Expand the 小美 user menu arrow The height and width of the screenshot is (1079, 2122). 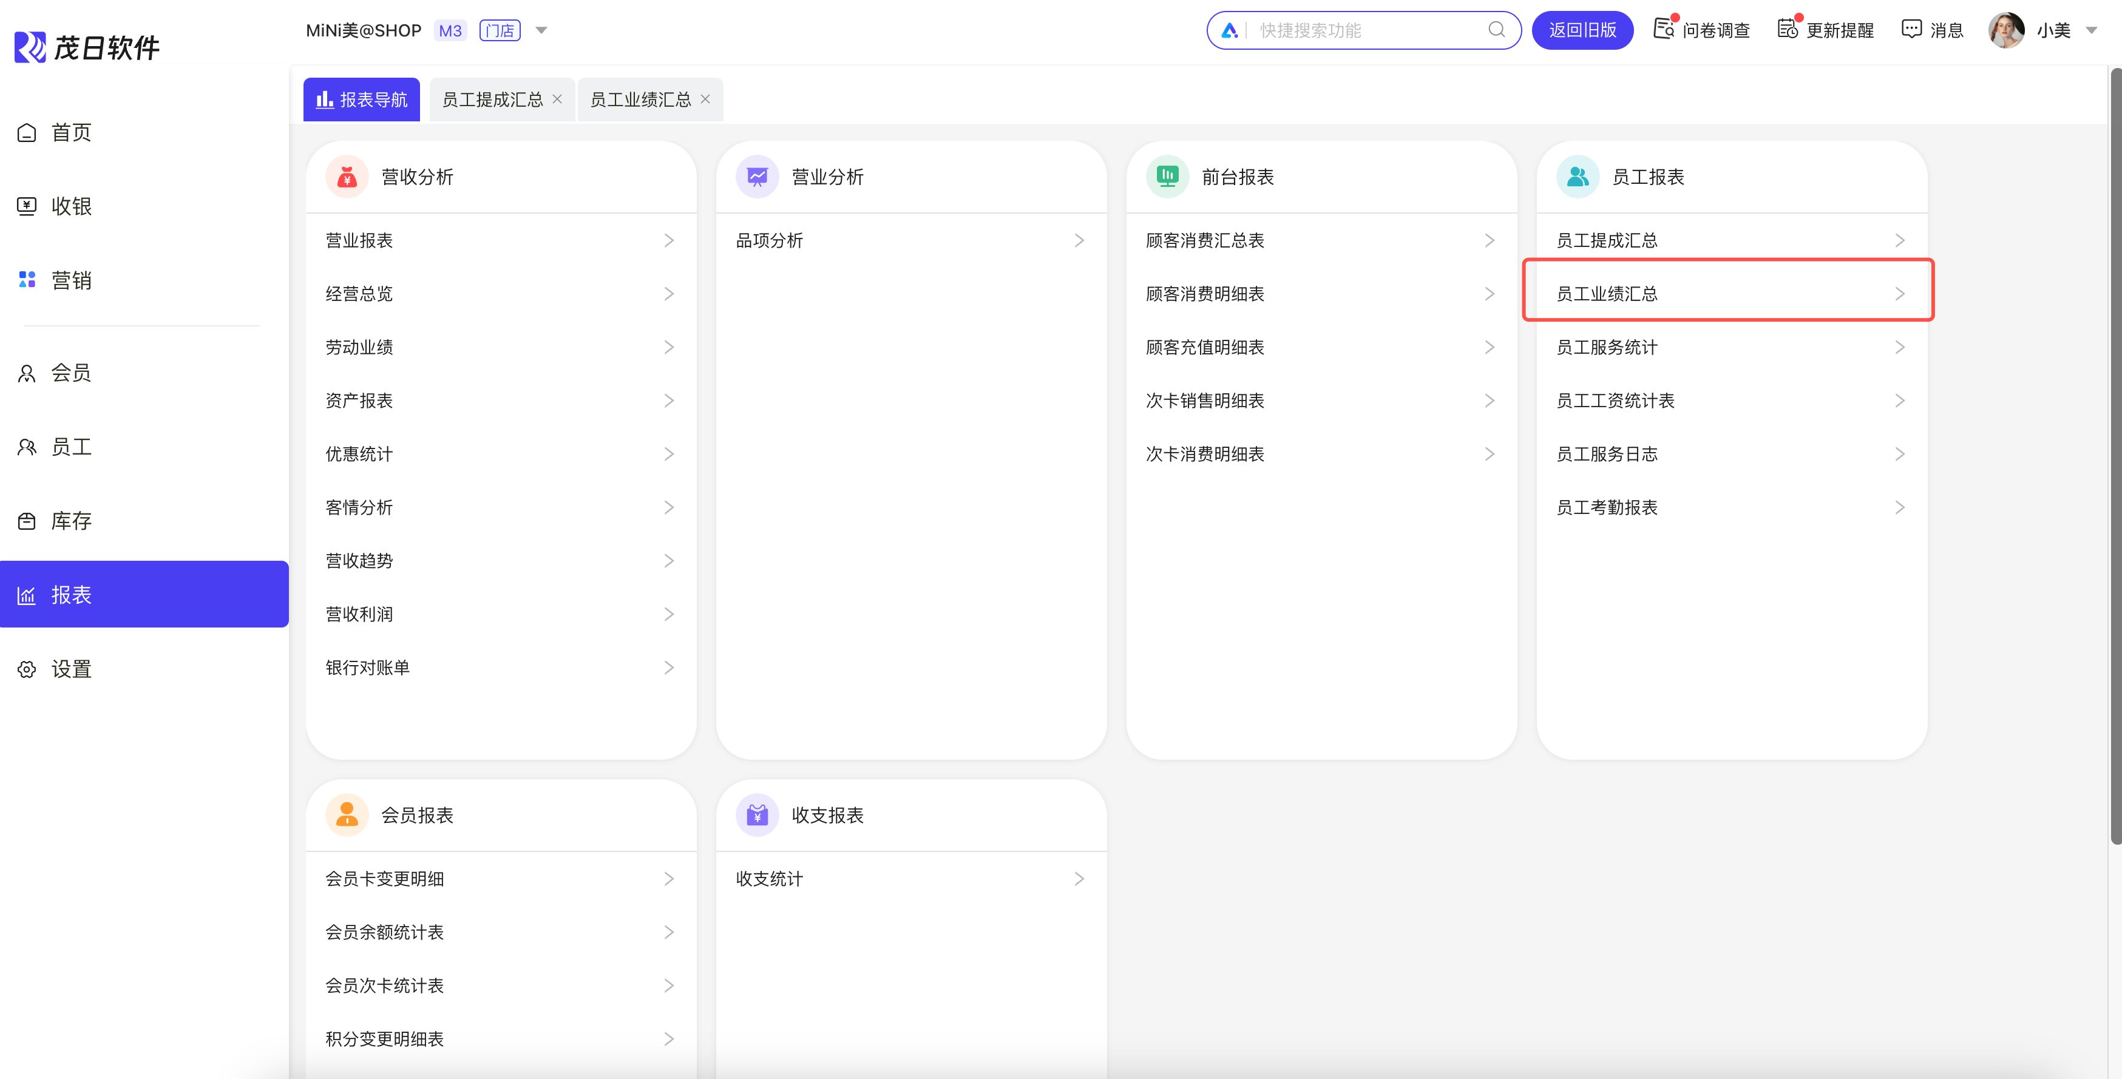(2090, 30)
